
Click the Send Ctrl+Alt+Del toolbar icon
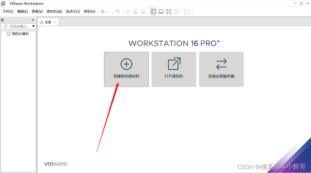[117, 12]
